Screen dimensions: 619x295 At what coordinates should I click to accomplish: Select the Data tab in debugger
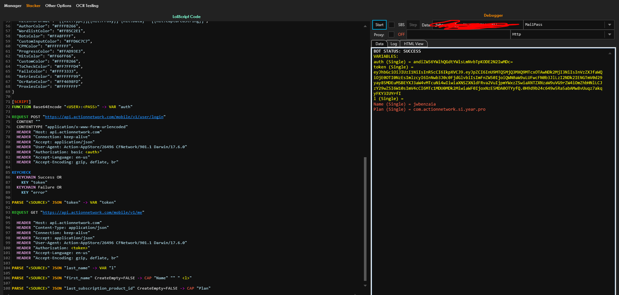coord(380,44)
